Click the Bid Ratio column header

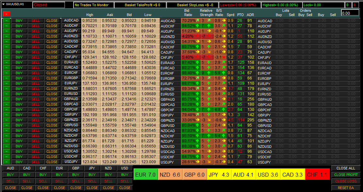point(188,13)
